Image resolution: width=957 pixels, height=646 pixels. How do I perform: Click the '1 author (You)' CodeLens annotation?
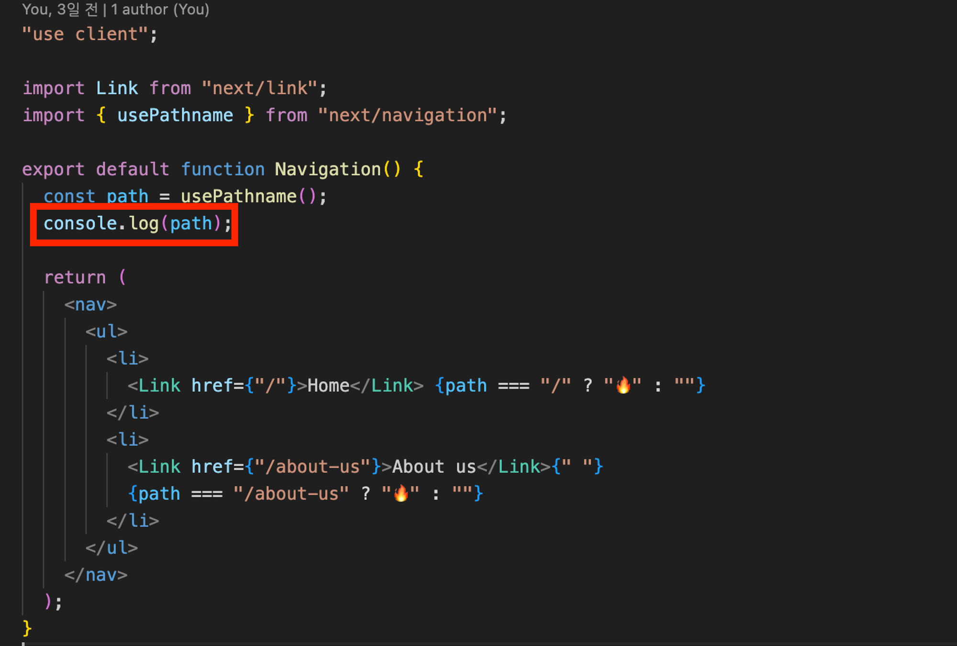pos(160,10)
